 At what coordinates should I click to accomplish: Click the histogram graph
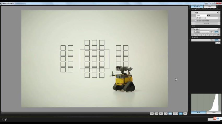pyautogui.click(x=206, y=102)
